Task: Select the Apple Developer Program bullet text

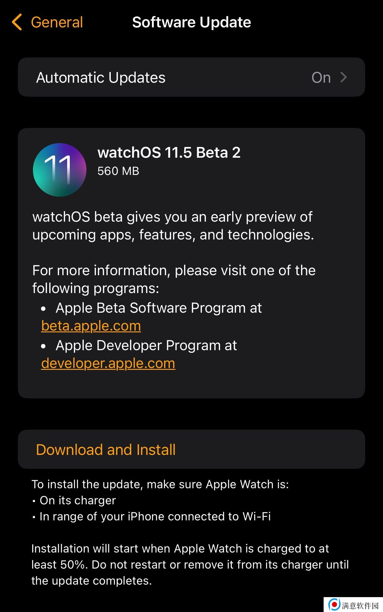Action: pos(146,345)
